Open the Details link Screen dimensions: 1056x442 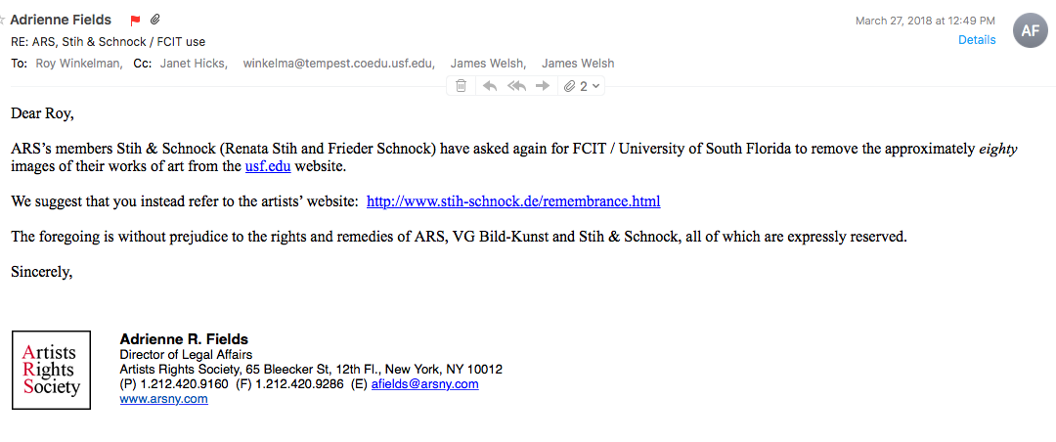coord(977,40)
